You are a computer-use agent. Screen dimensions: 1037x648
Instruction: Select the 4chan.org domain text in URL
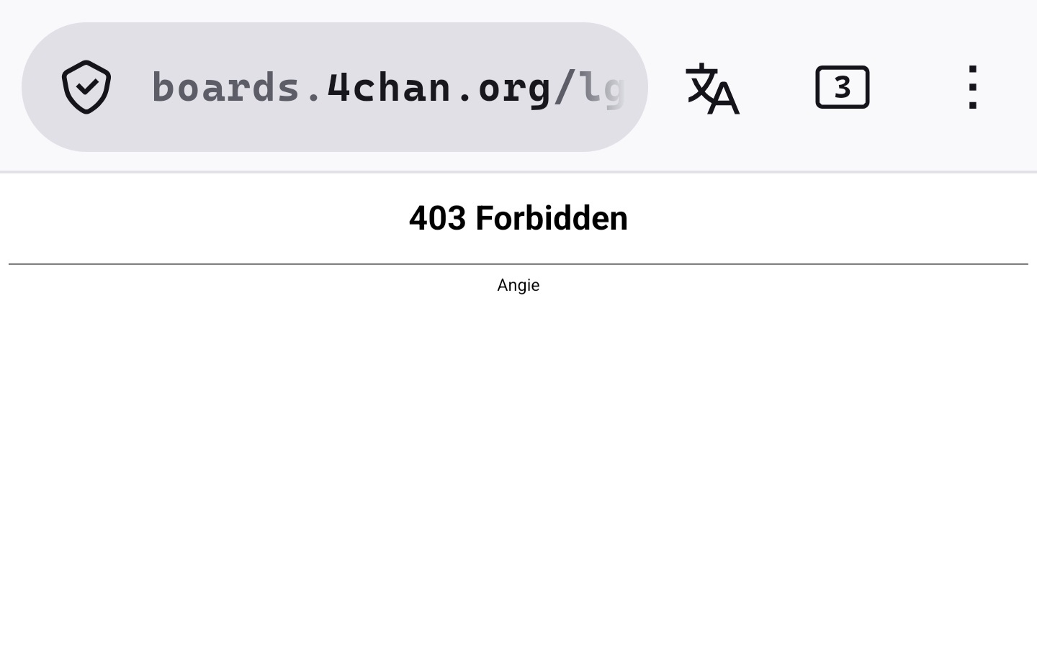(439, 88)
